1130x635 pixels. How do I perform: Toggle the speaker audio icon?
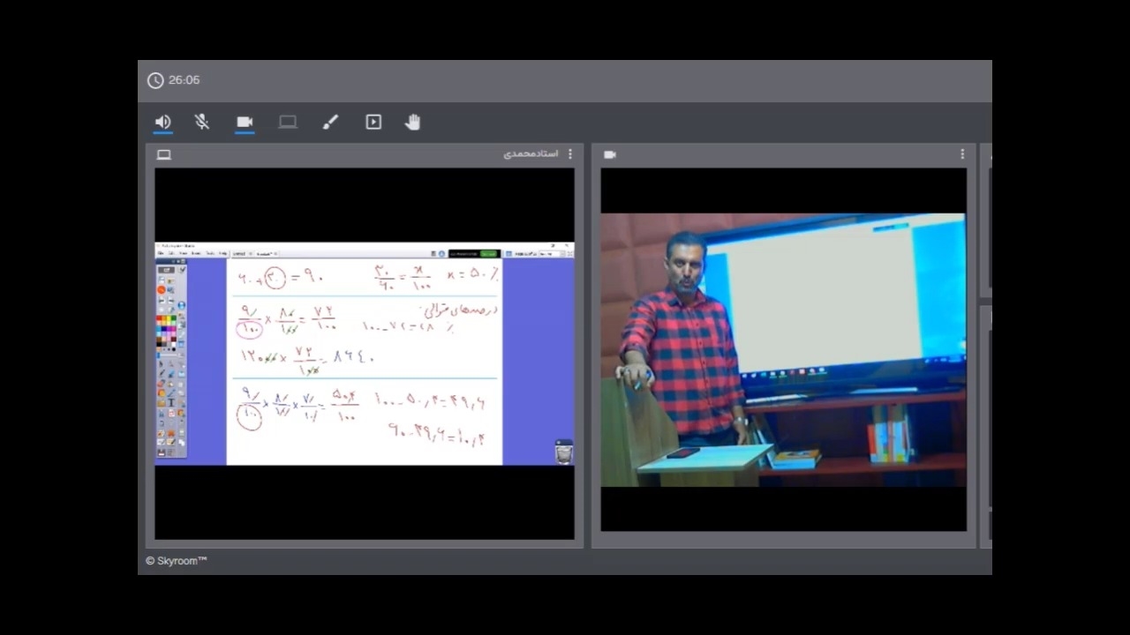click(162, 122)
